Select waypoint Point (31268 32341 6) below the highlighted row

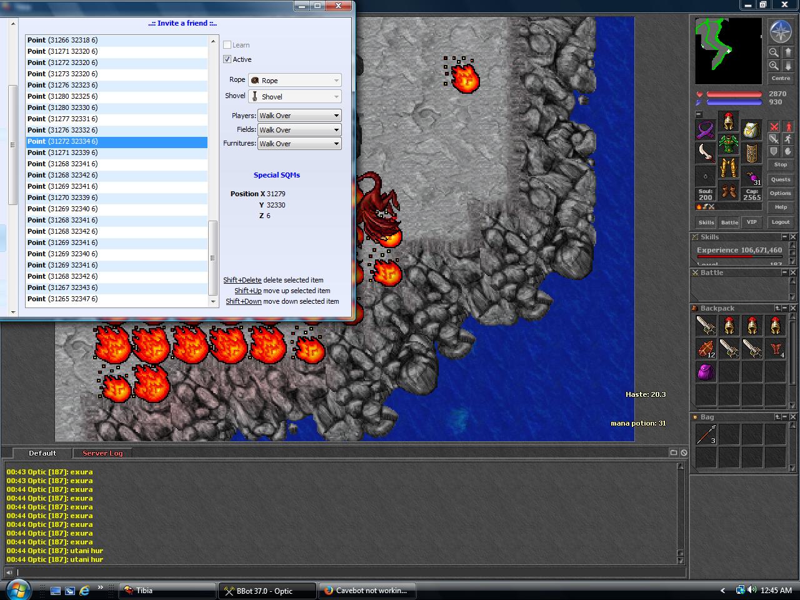click(62, 164)
